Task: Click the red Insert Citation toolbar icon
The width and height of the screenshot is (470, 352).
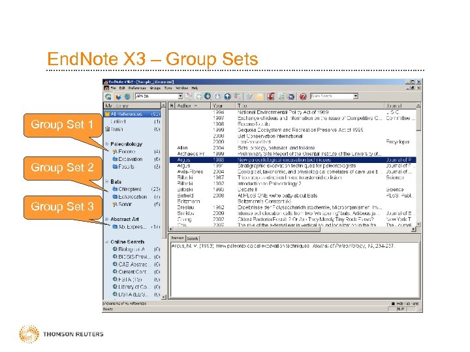Action: 271,96
